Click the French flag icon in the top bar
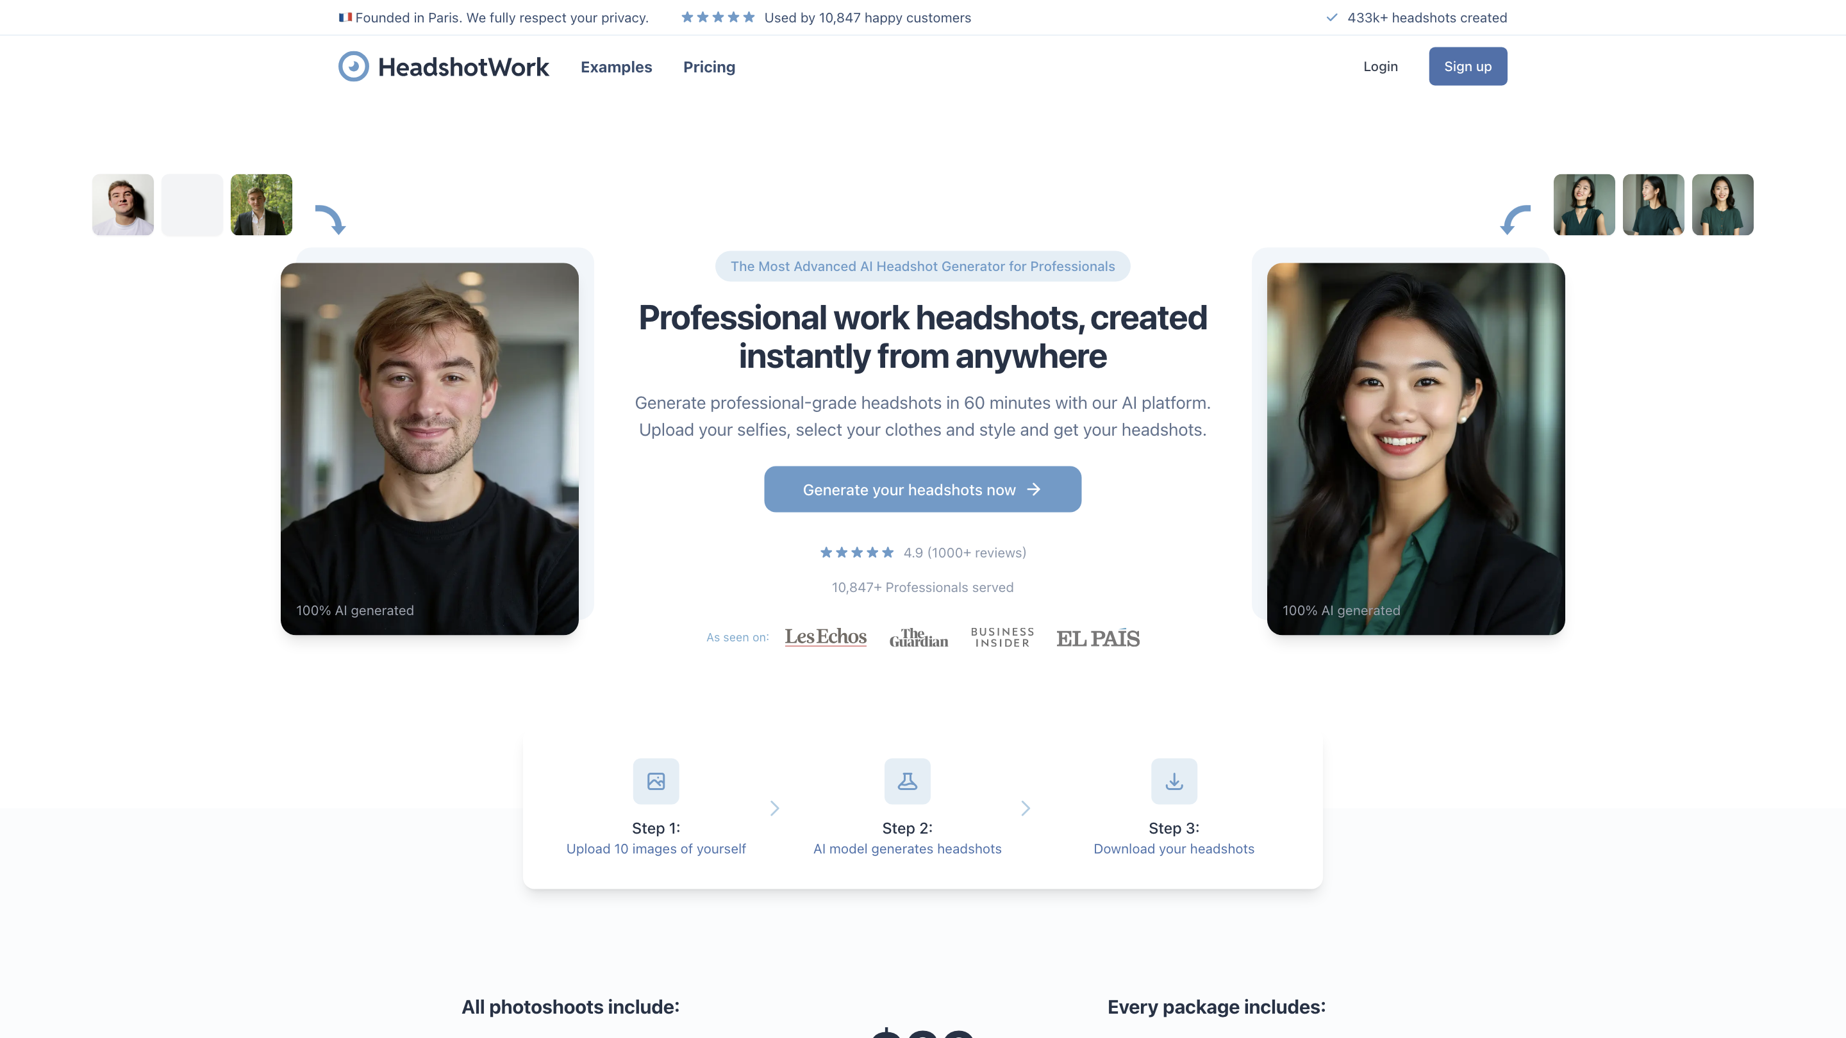This screenshot has height=1038, width=1846. (345, 17)
